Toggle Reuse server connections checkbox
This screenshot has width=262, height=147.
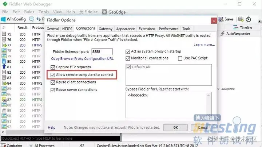click(x=53, y=90)
